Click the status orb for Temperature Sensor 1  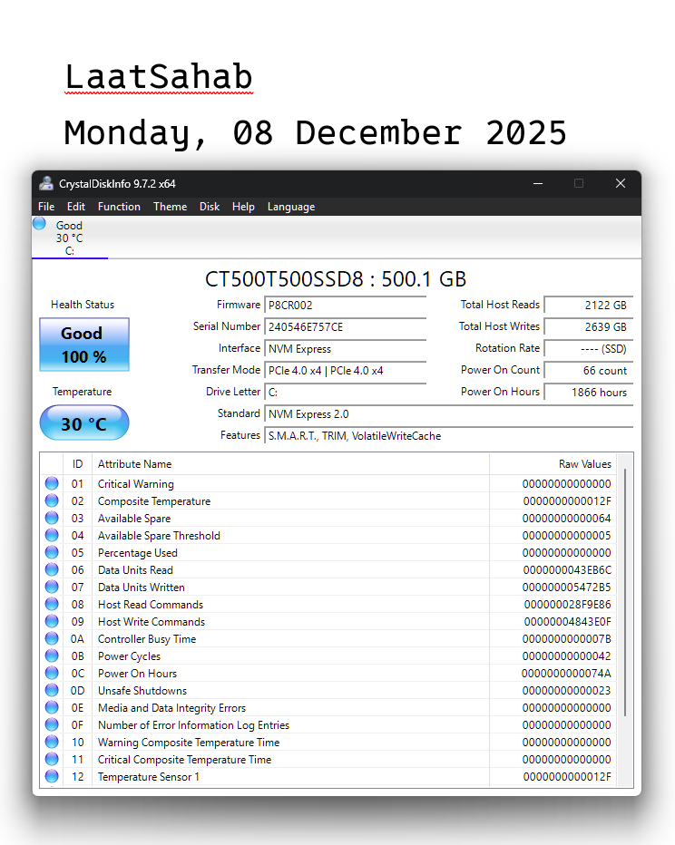52,777
